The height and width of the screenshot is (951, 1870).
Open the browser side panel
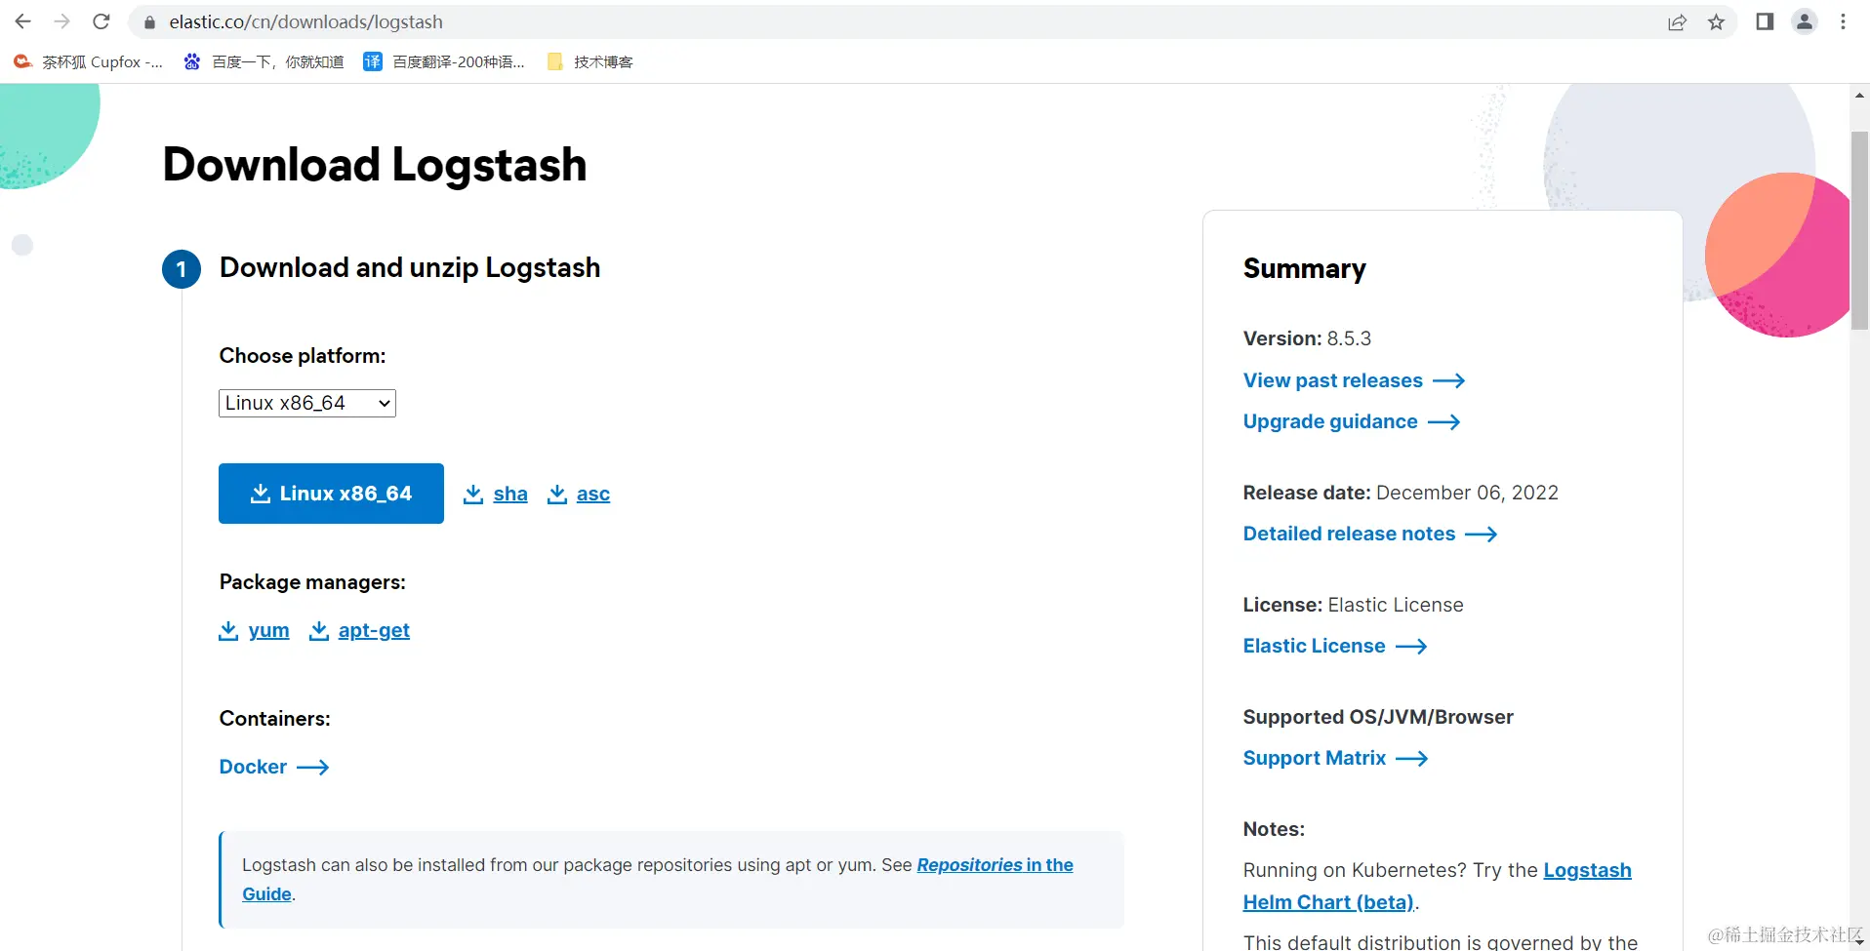(x=1765, y=21)
